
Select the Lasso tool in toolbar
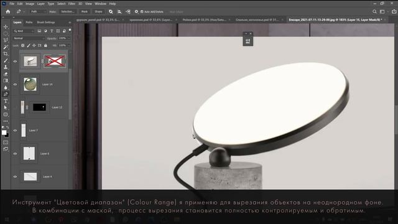point(6,40)
